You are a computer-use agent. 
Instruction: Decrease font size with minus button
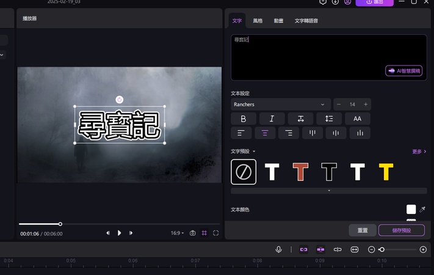pos(339,105)
